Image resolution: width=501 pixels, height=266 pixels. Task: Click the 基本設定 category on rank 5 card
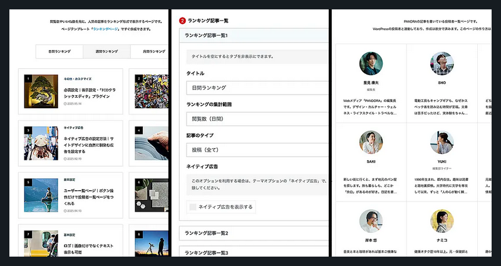click(70, 180)
